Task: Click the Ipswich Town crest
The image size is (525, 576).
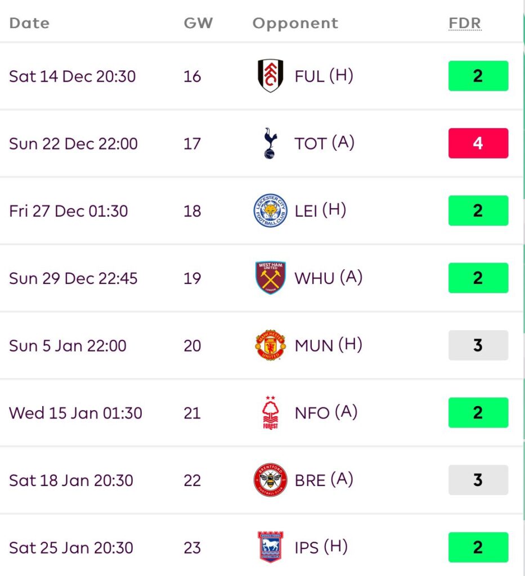Action: click(x=270, y=547)
